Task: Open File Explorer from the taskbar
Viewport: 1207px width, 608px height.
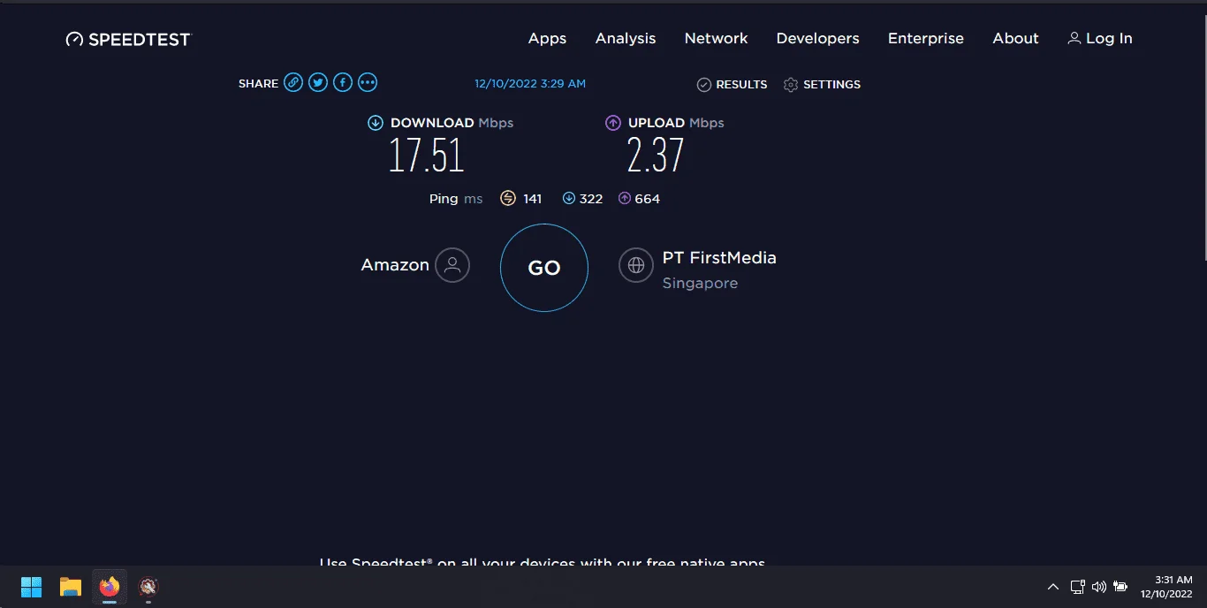Action: (71, 587)
